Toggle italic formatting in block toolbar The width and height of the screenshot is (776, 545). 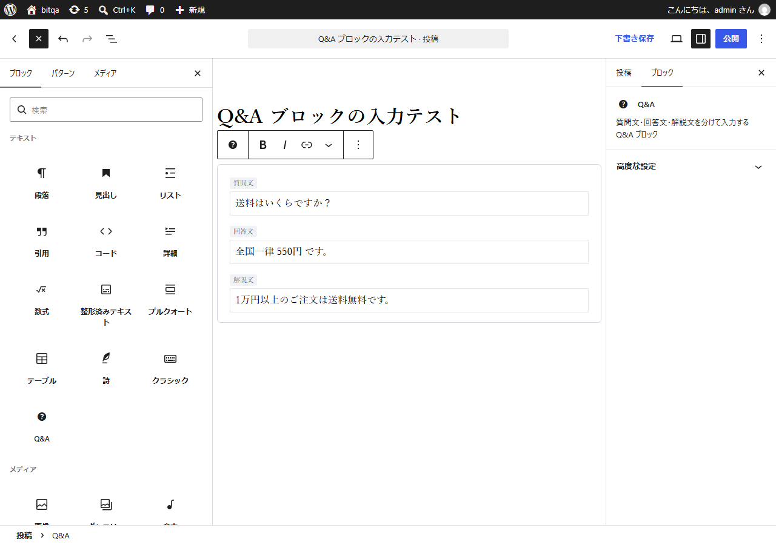pyautogui.click(x=285, y=145)
